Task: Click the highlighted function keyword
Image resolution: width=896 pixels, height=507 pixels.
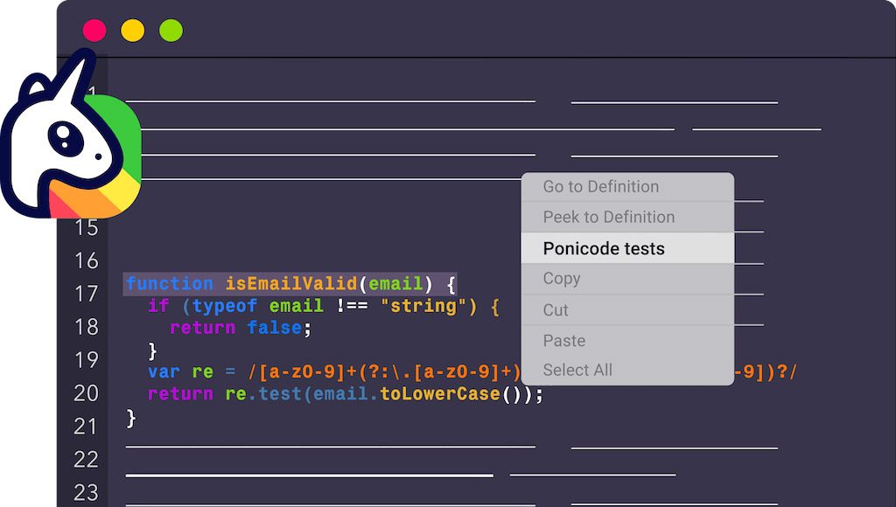Action: click(170, 284)
